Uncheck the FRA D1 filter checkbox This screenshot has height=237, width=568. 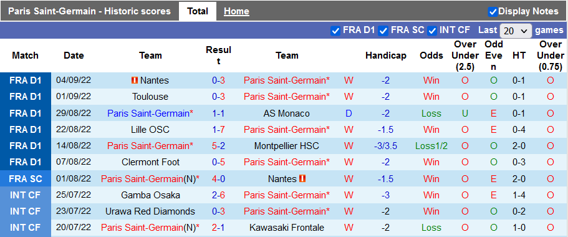(x=335, y=31)
